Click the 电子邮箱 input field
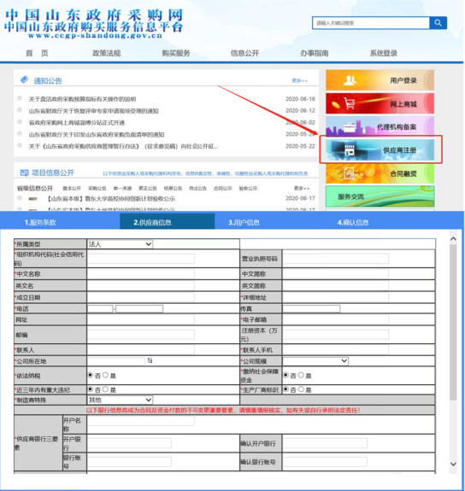 pyautogui.click(x=336, y=319)
